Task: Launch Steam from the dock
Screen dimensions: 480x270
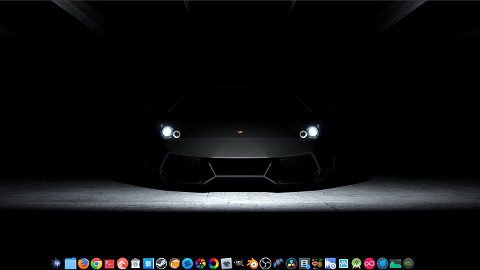Action: pos(161,263)
